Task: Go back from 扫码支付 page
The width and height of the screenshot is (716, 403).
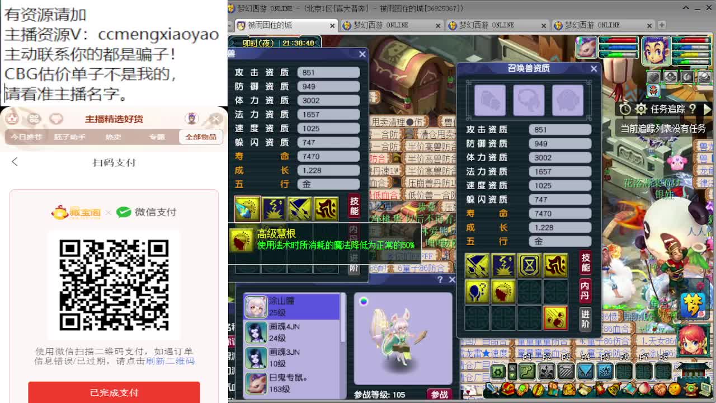Action: click(x=15, y=162)
